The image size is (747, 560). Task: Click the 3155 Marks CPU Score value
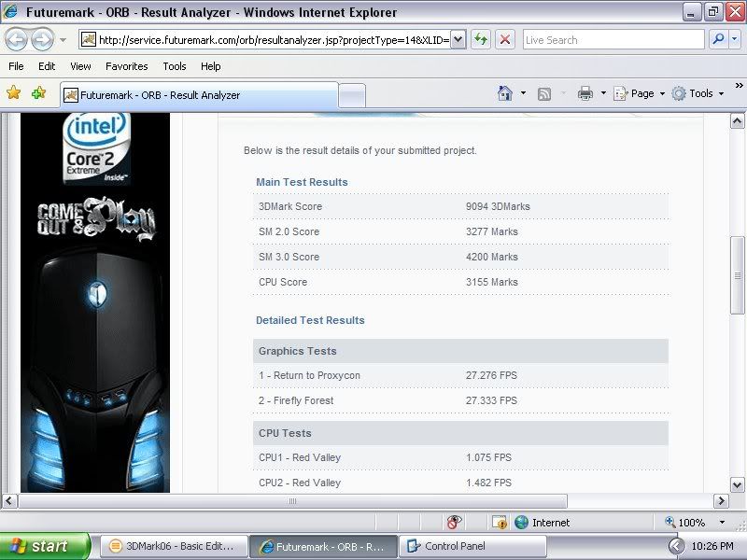[x=492, y=282]
